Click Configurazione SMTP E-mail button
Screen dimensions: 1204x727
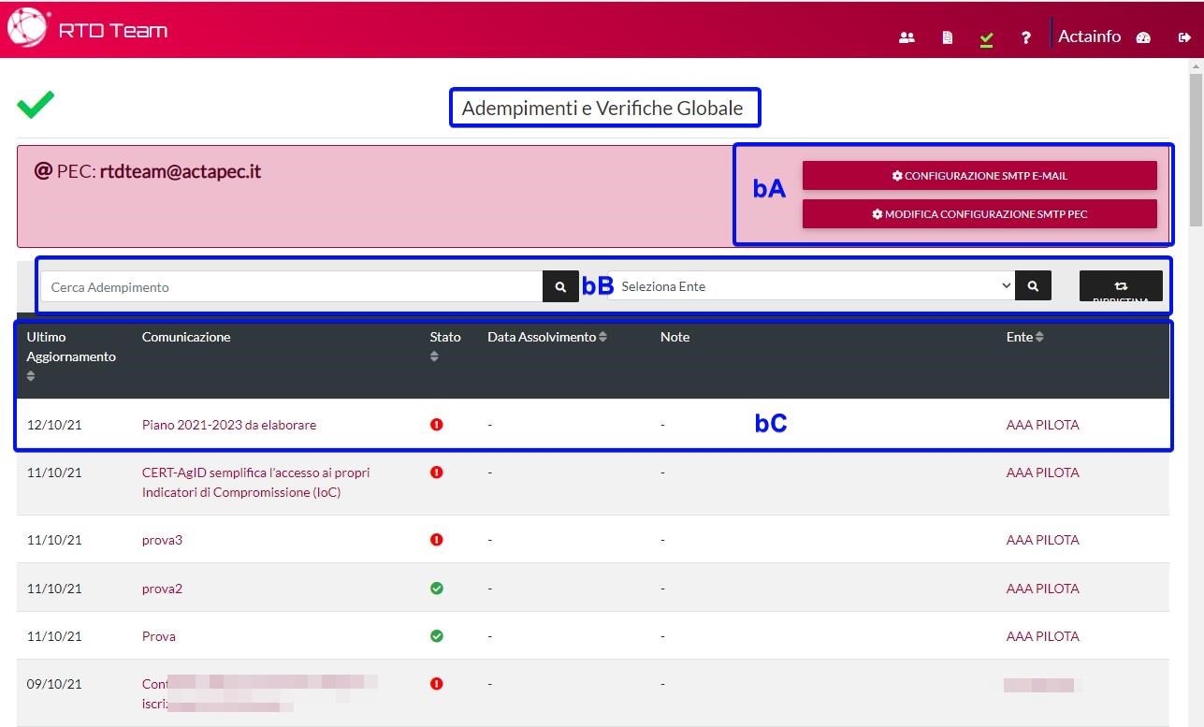pyautogui.click(x=979, y=176)
